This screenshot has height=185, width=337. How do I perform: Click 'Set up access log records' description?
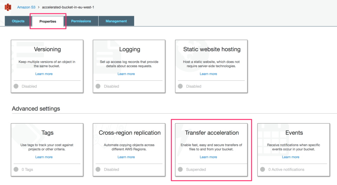coord(129,64)
